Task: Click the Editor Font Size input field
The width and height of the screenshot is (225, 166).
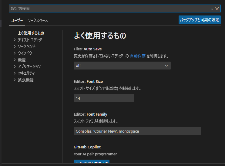Action: tap(104, 98)
